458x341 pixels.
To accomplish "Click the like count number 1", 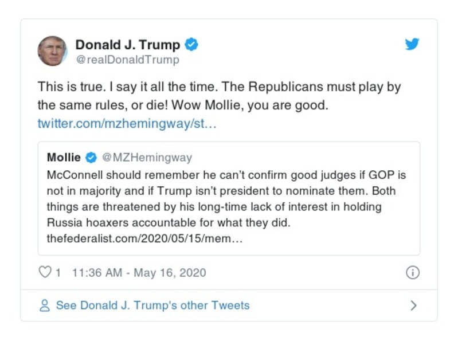I will click(58, 273).
